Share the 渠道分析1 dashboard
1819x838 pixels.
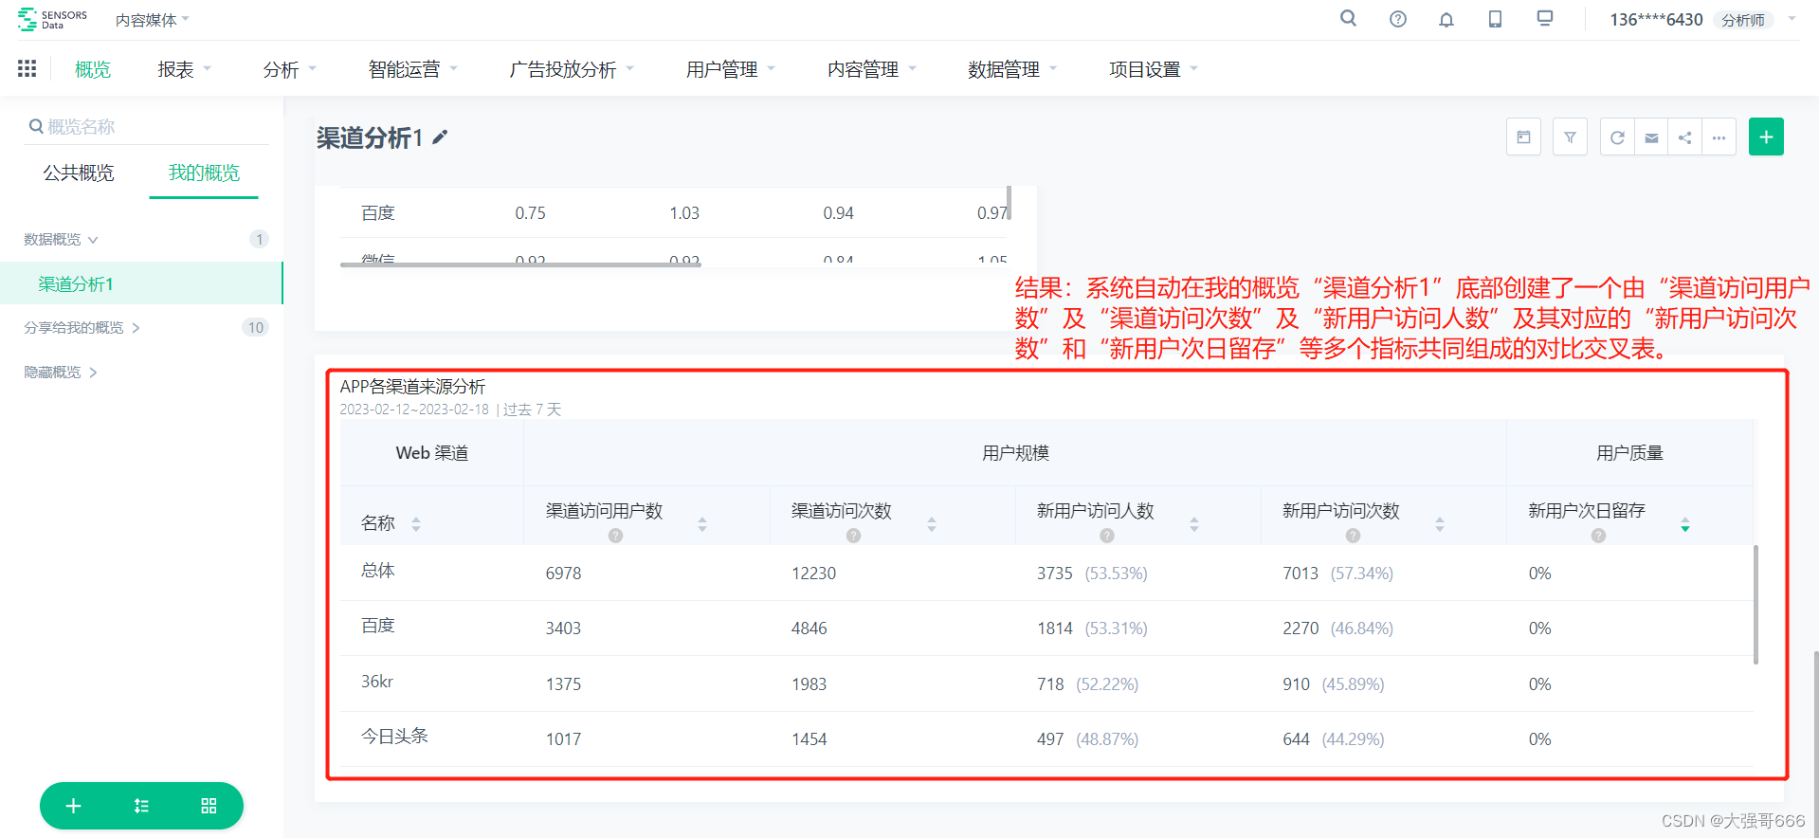1684,137
